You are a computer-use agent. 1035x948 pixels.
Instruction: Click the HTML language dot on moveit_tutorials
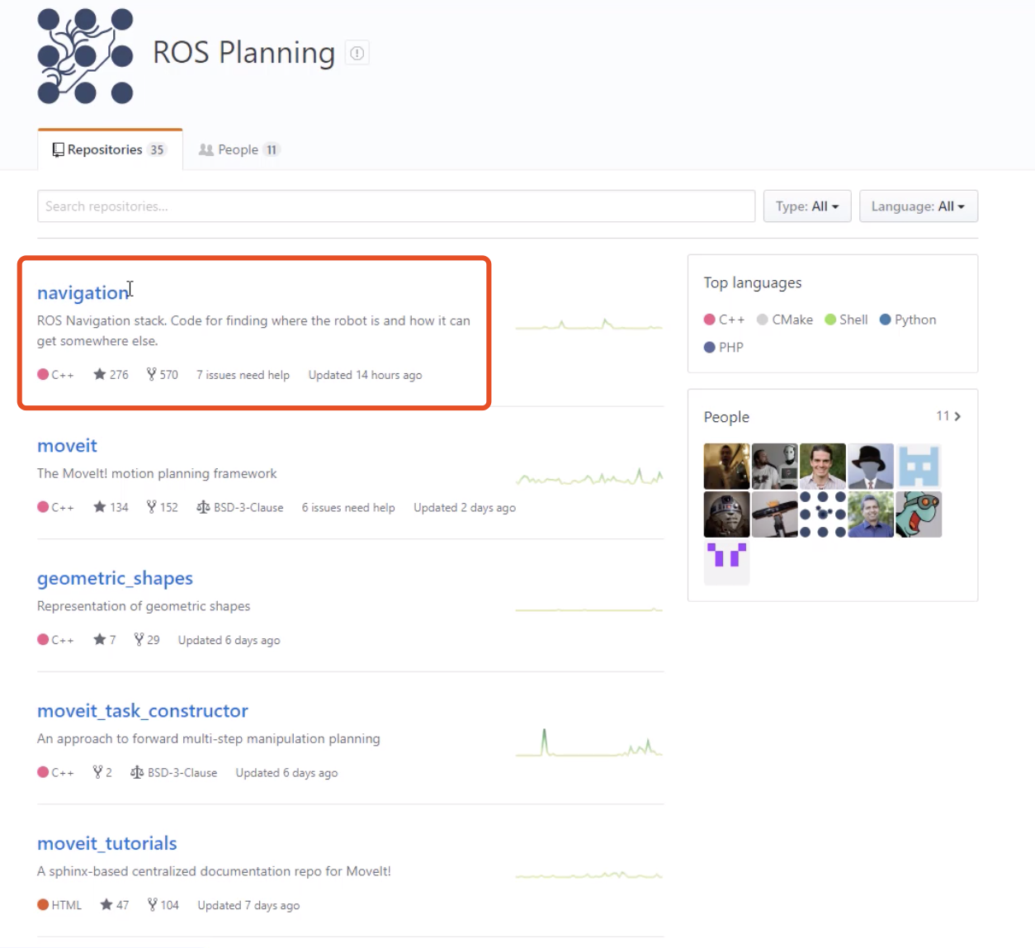point(43,904)
